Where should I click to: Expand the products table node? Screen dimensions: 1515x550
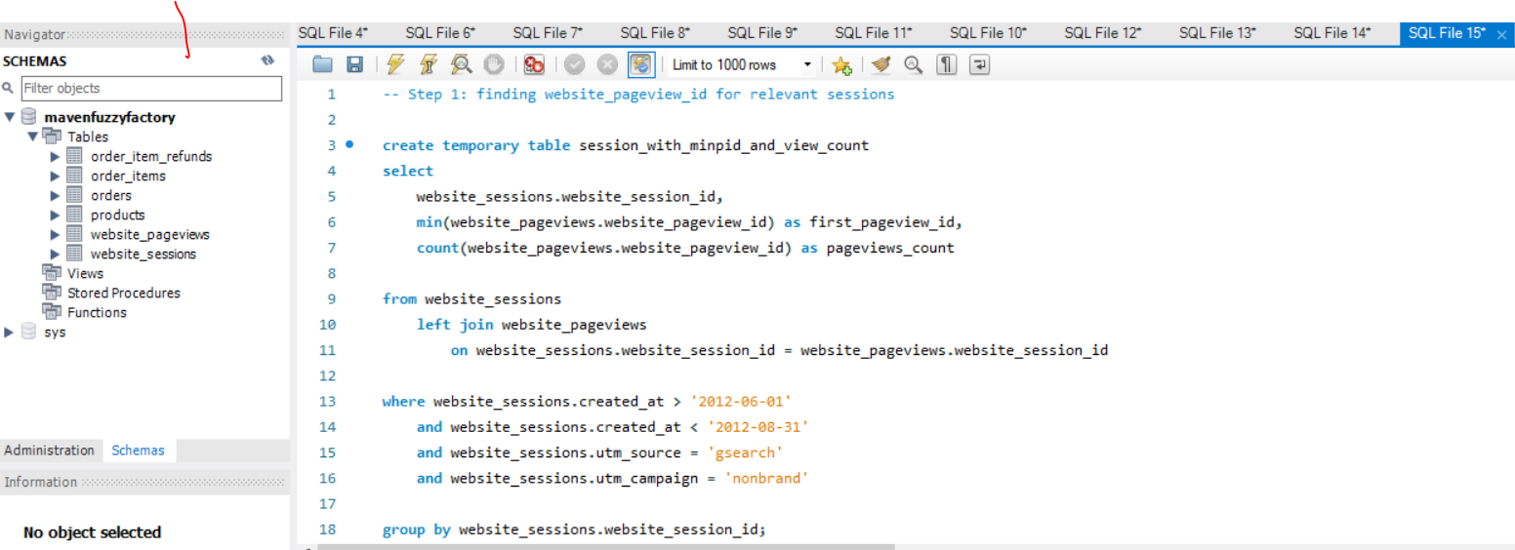tap(56, 215)
